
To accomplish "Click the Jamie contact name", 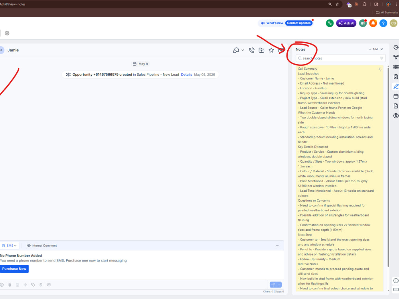I will (13, 50).
